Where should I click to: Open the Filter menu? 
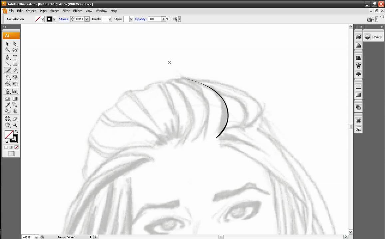point(66,11)
